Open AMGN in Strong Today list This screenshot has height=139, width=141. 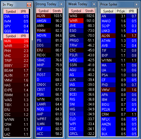49,21
